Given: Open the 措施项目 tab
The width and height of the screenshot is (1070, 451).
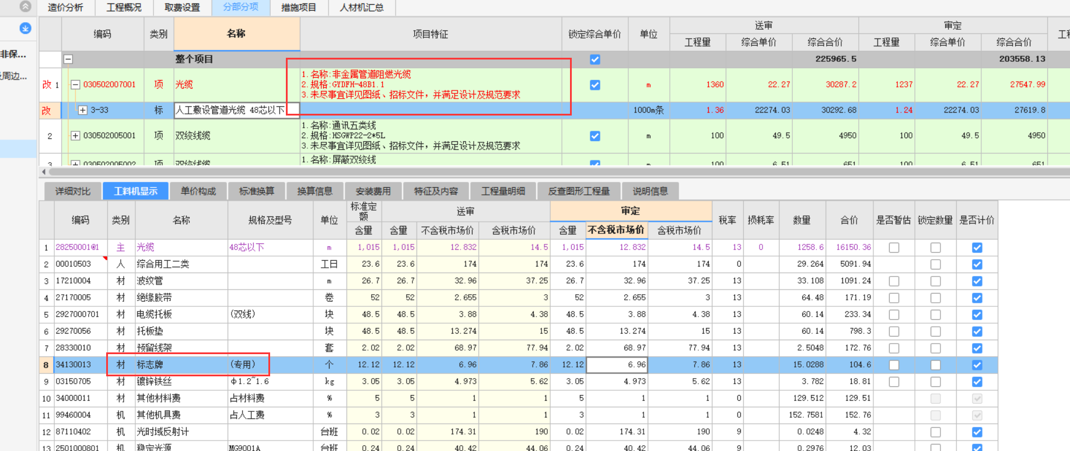Looking at the screenshot, I should (x=299, y=8).
